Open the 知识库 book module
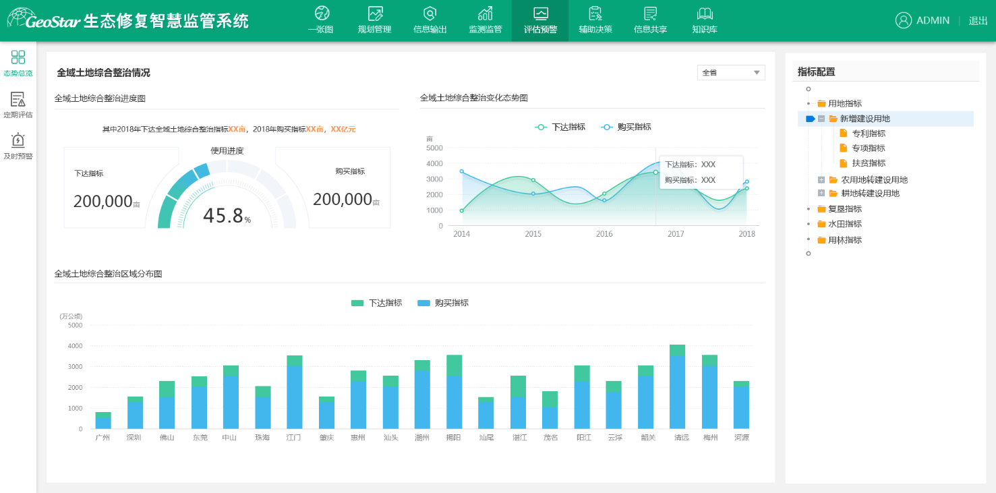 [705, 20]
